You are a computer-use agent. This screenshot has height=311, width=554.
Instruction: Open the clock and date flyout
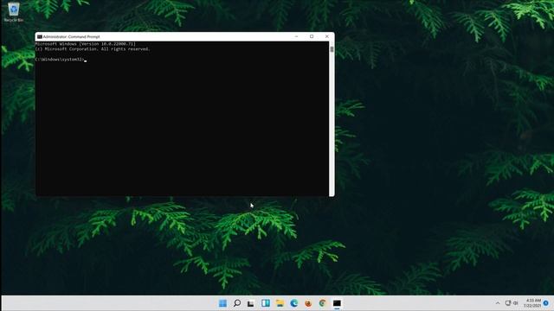point(532,303)
